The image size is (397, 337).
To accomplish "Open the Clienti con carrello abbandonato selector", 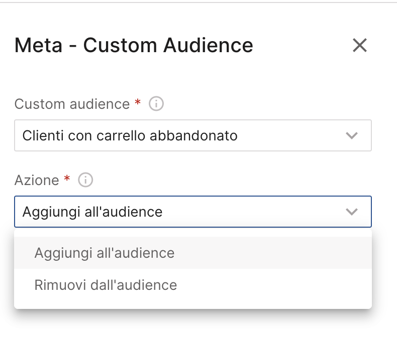I will pos(193,136).
